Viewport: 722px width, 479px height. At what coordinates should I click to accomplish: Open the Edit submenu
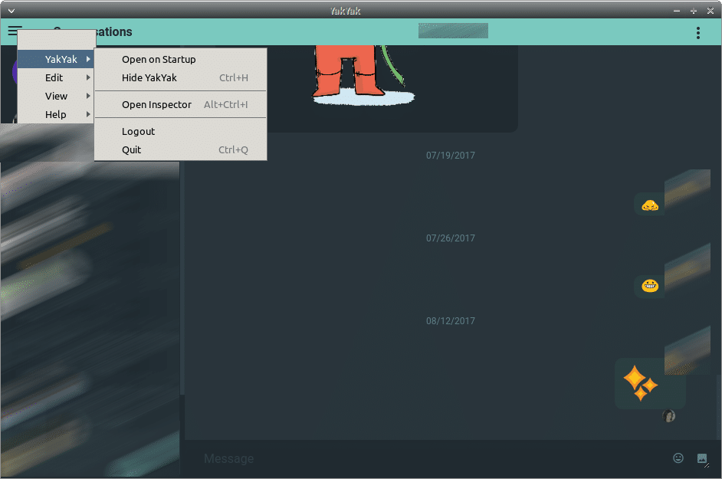56,77
